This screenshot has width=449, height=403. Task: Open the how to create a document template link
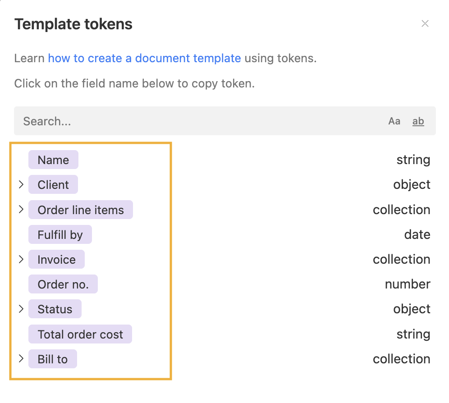145,58
